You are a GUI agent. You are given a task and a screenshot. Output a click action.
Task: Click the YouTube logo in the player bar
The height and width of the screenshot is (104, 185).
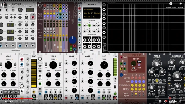[172, 101]
